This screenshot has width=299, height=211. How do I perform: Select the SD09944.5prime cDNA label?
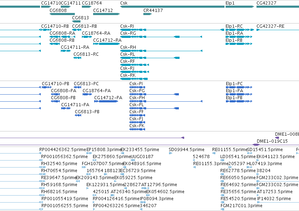[187, 150]
